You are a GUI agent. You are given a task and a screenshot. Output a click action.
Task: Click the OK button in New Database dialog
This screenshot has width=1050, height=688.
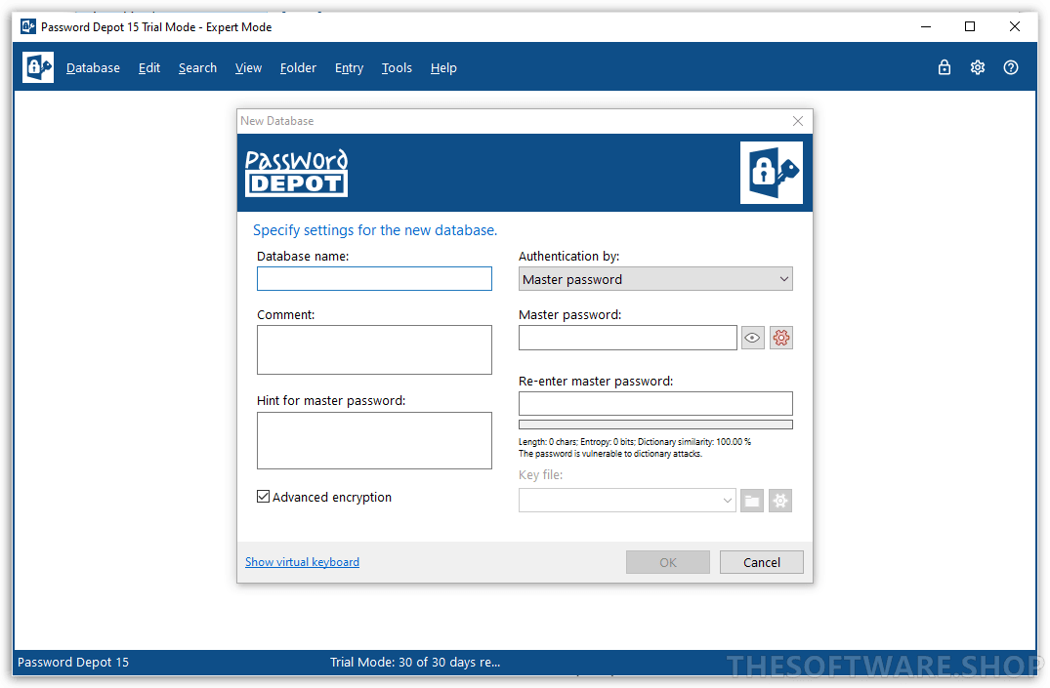pos(668,562)
